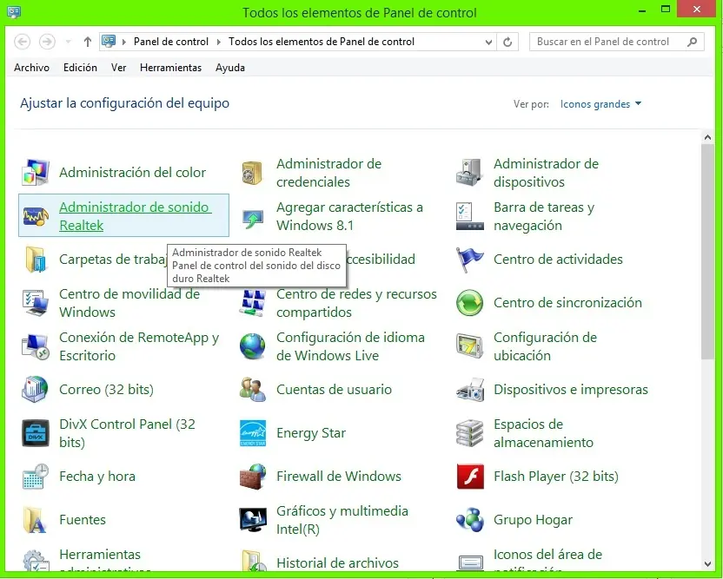Click the search magnifier icon
This screenshot has width=723, height=579.
tap(692, 42)
